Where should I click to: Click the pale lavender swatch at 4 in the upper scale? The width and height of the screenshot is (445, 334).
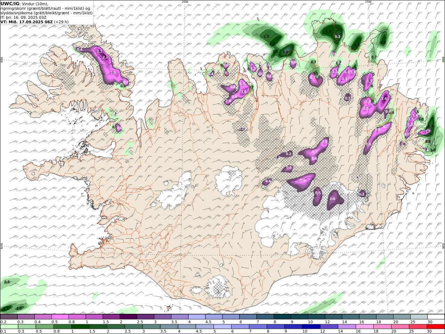pyautogui.click(x=197, y=317)
